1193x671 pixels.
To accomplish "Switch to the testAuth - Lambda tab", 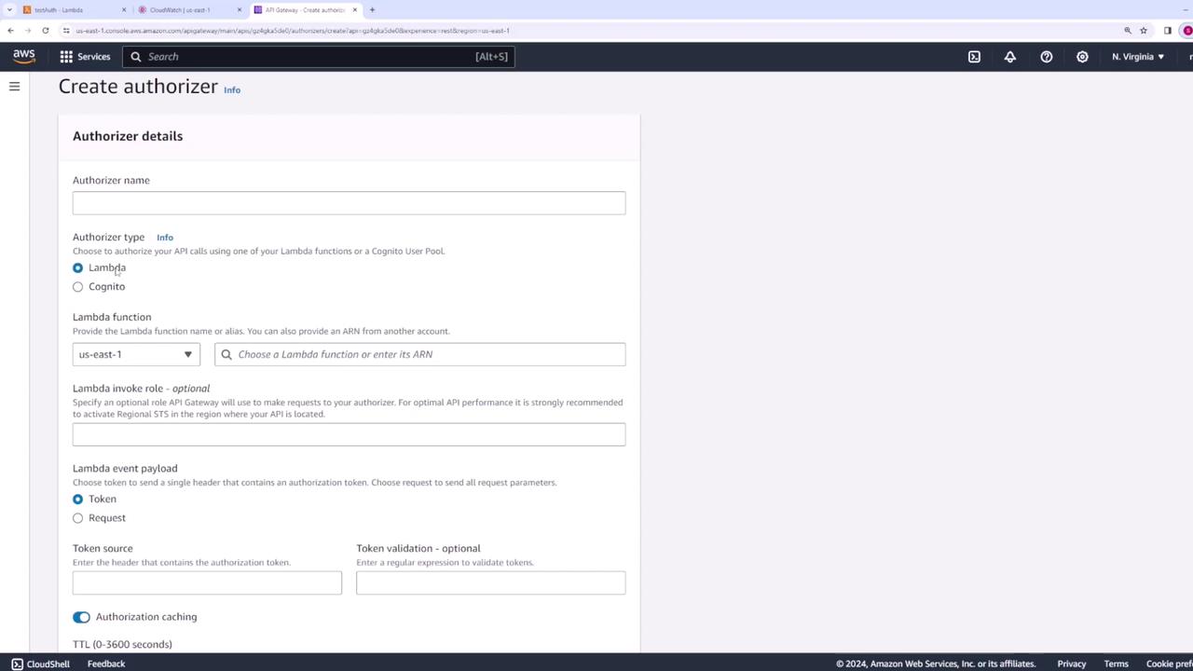I will (x=74, y=10).
